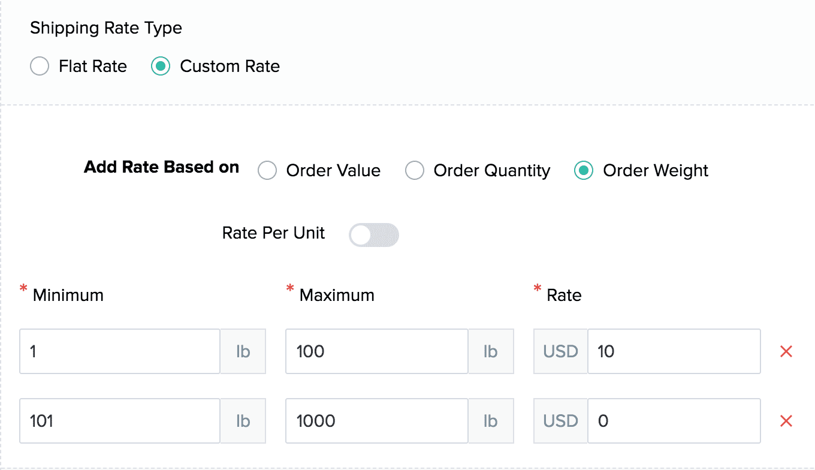Toggle the Rate Per Unit switch
815x470 pixels.
click(x=374, y=235)
